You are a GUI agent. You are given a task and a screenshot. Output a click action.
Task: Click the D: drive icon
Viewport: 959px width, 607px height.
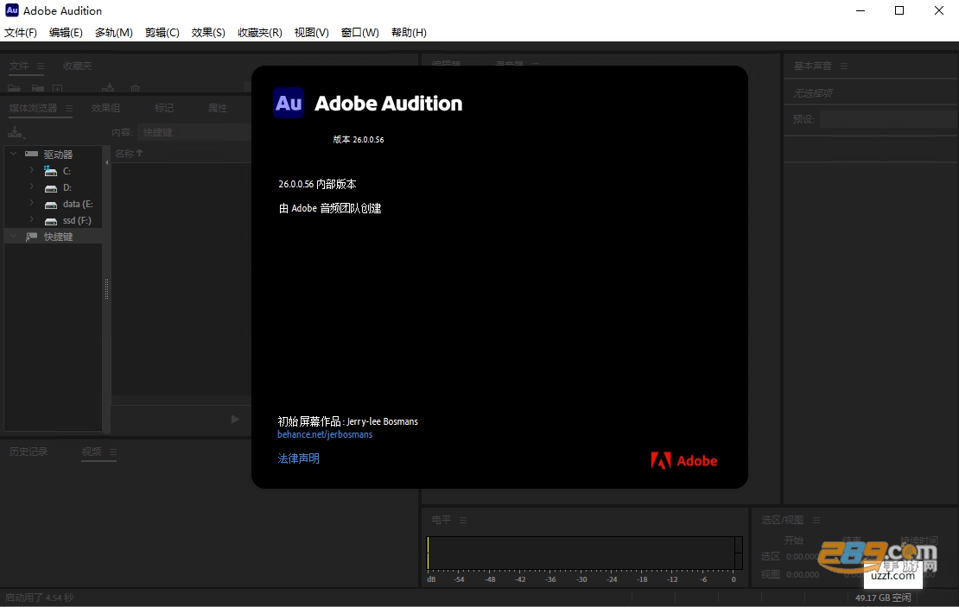click(x=51, y=187)
